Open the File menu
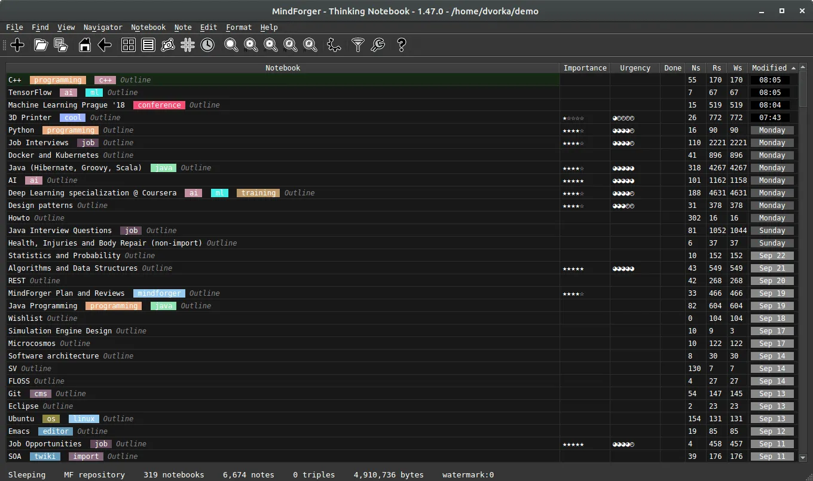 click(x=14, y=27)
